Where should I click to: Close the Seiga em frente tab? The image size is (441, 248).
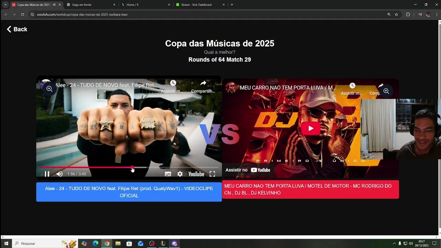click(x=114, y=5)
